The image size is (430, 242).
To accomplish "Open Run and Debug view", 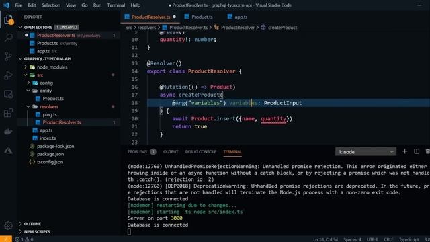I will coord(8,75).
